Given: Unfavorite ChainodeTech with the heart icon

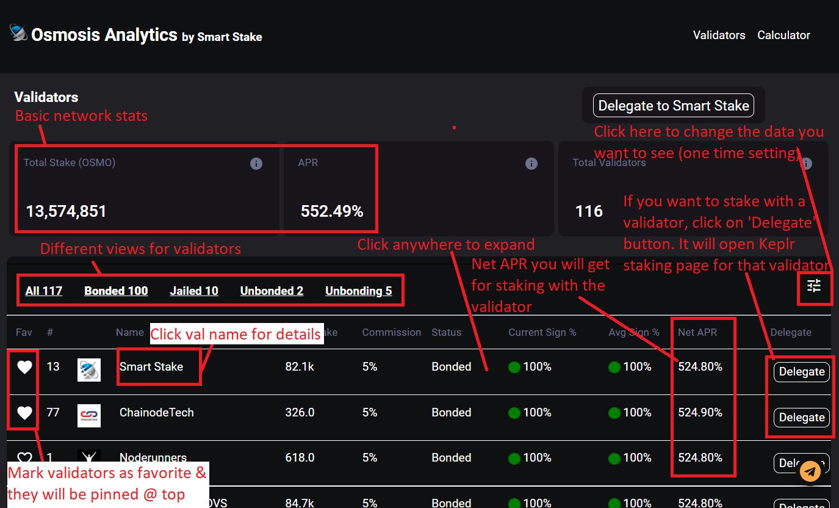Looking at the screenshot, I should point(24,413).
